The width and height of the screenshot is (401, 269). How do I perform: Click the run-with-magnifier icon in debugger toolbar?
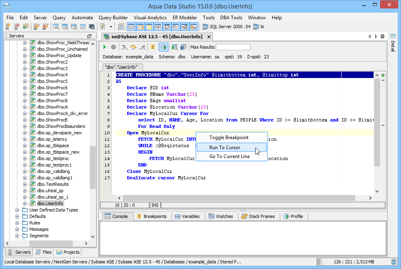coord(175,47)
